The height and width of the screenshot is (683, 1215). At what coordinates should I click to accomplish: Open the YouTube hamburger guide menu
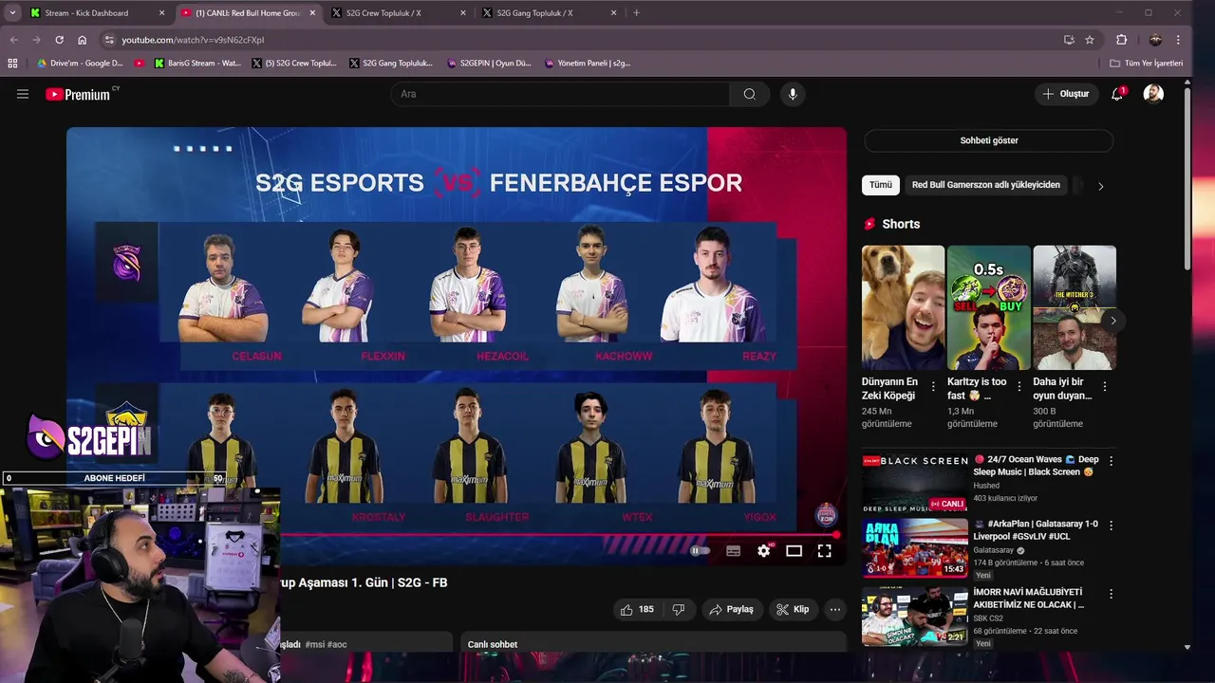click(x=23, y=94)
